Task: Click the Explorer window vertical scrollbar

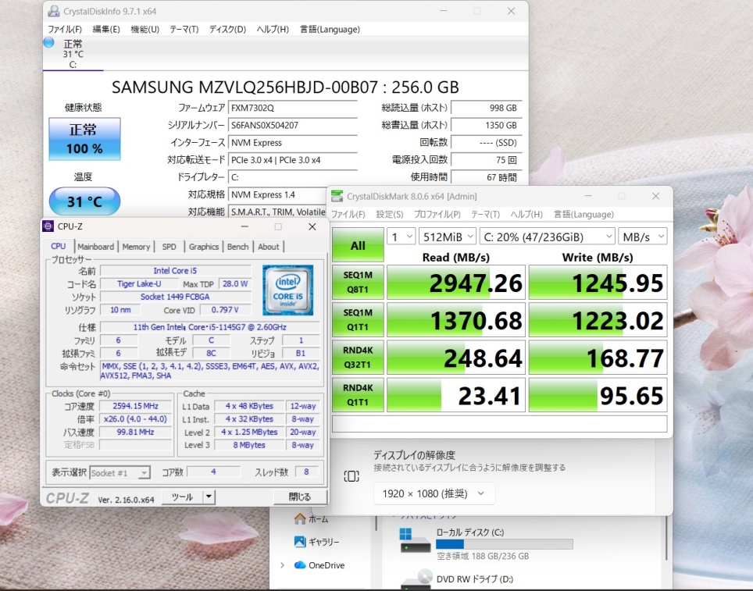Action: pyautogui.click(x=667, y=539)
